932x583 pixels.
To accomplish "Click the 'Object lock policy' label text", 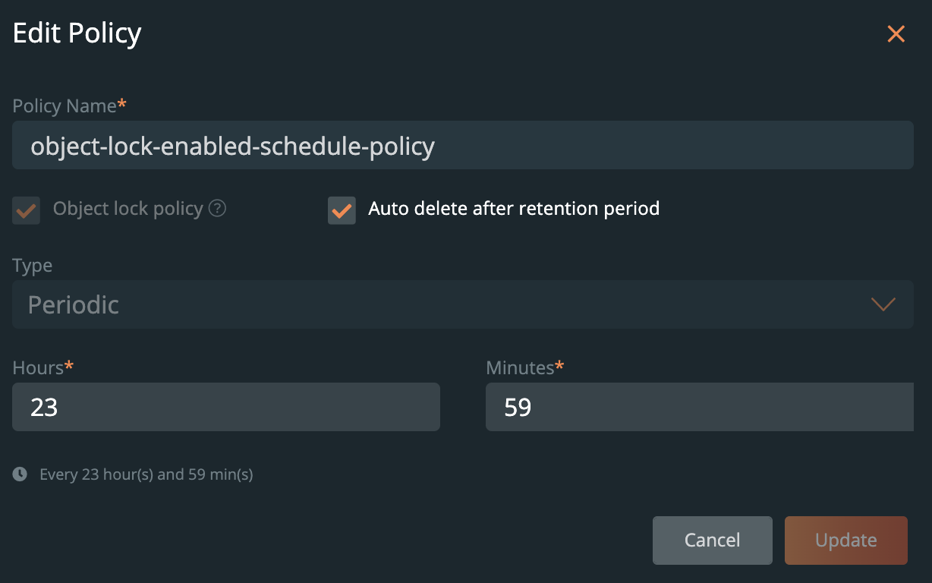I will pos(128,209).
